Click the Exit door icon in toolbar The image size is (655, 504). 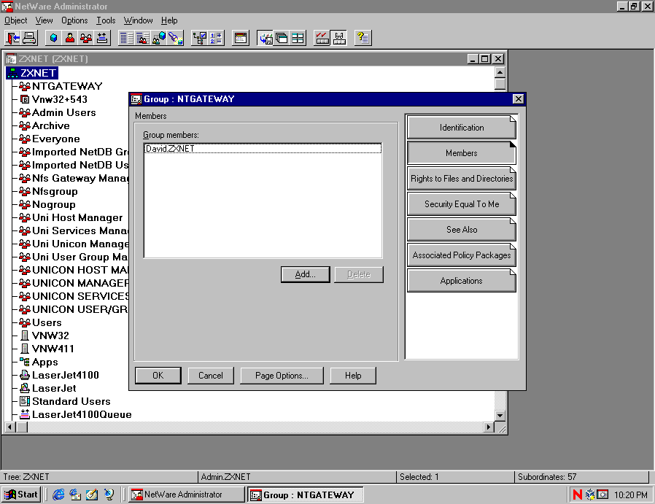(x=12, y=38)
